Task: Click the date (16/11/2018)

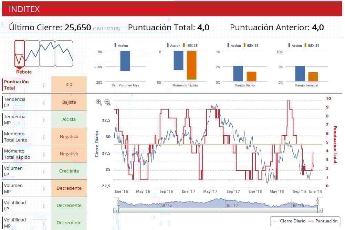Action: point(106,29)
